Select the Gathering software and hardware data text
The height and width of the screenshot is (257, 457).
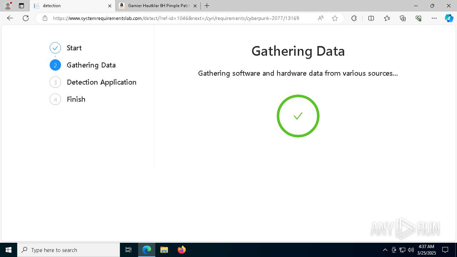pyautogui.click(x=298, y=73)
